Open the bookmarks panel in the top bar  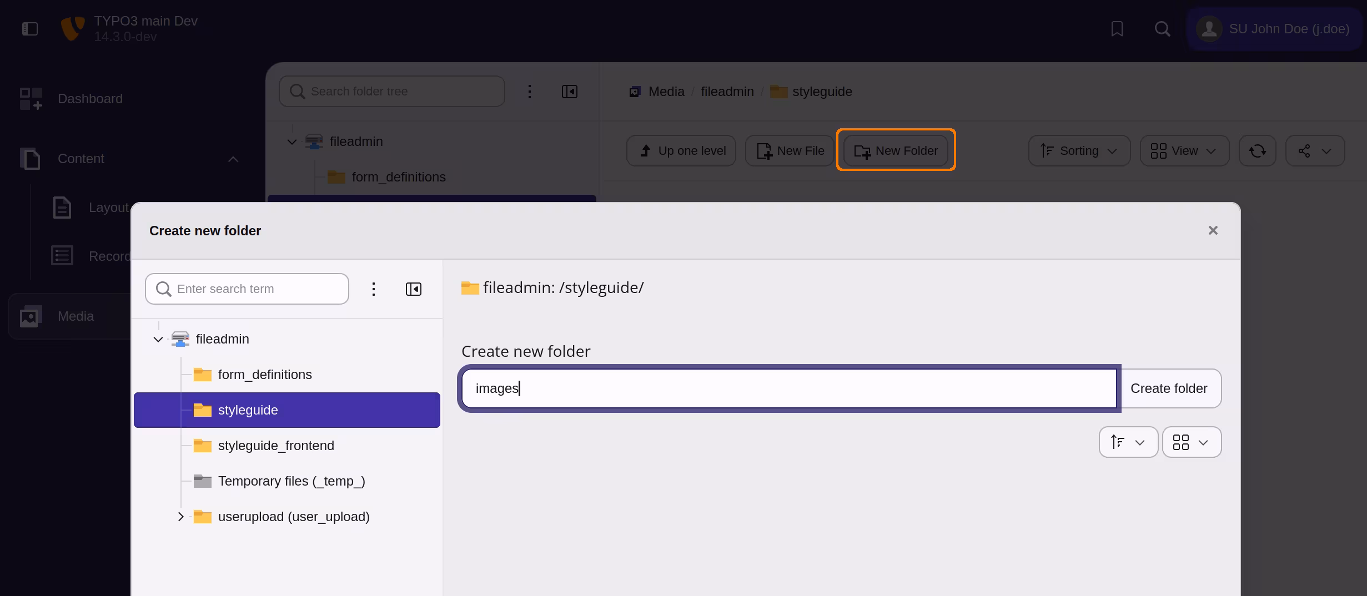coord(1117,29)
